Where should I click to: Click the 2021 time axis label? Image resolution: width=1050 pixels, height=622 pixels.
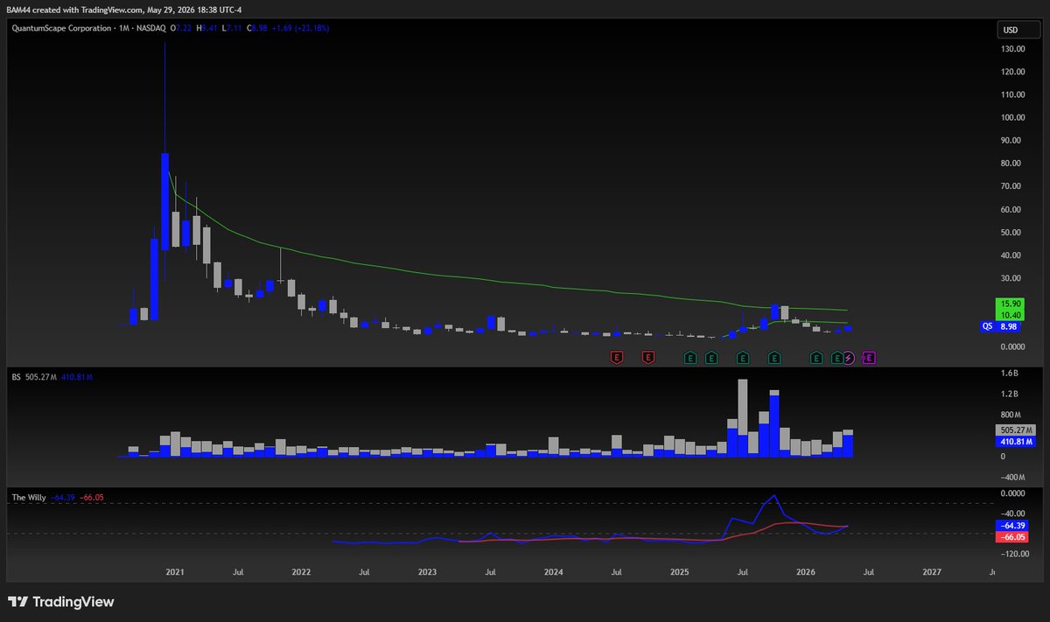coord(175,572)
